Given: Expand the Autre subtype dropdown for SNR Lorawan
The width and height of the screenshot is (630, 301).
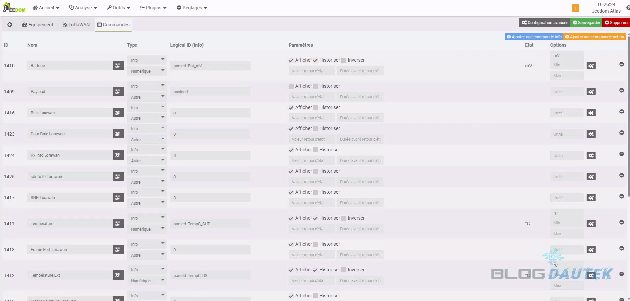Looking at the screenshot, I should [x=146, y=203].
